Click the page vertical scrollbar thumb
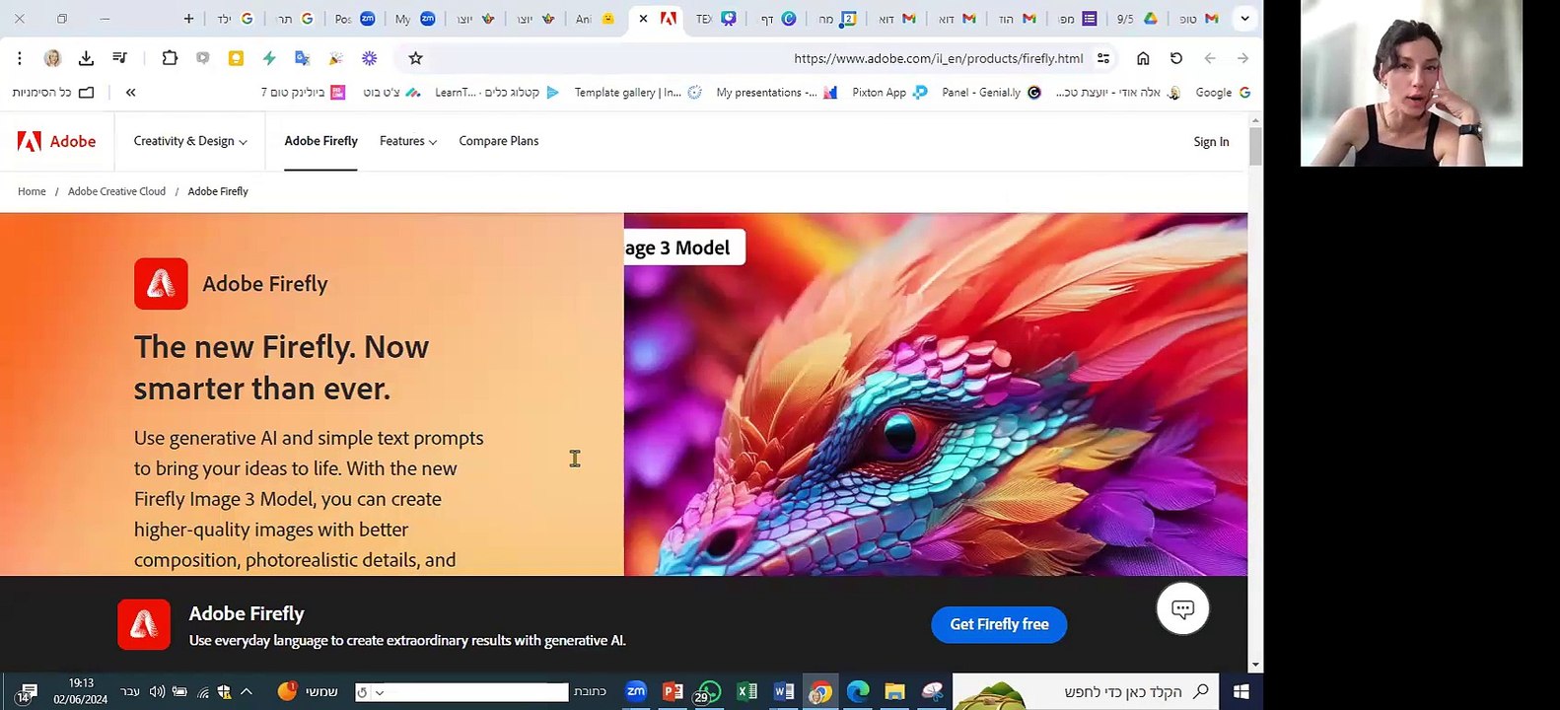Screen dimensions: 1560x710 1255,146
